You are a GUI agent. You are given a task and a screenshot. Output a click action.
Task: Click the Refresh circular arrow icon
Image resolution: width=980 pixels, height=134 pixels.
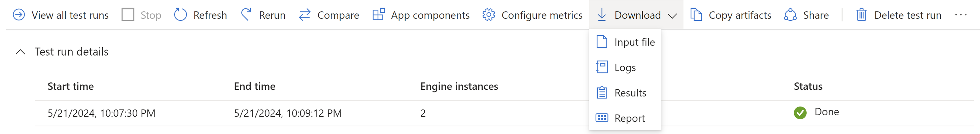click(180, 15)
